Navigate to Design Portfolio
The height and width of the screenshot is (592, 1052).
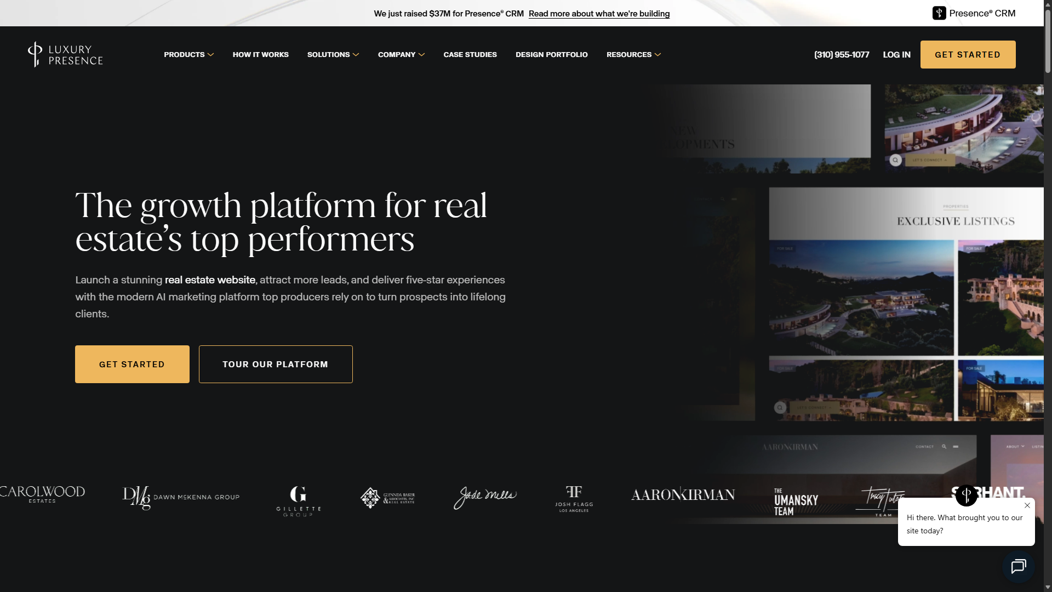pyautogui.click(x=551, y=54)
